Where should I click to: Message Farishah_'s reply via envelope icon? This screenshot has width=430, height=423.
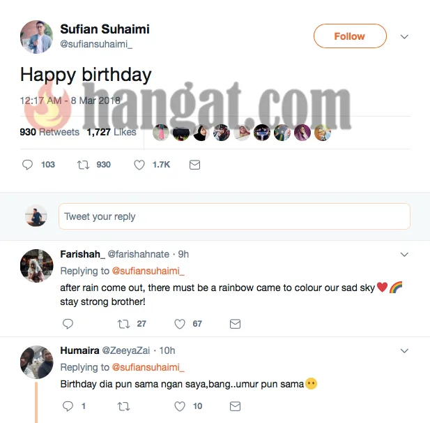click(x=235, y=324)
